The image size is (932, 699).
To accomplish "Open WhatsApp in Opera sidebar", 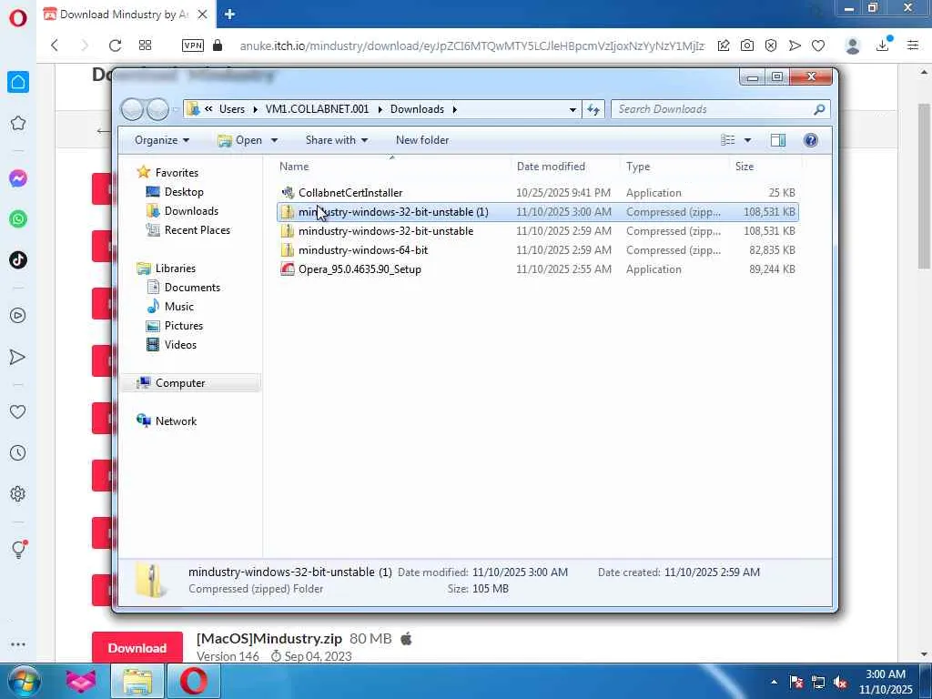I will click(x=18, y=219).
